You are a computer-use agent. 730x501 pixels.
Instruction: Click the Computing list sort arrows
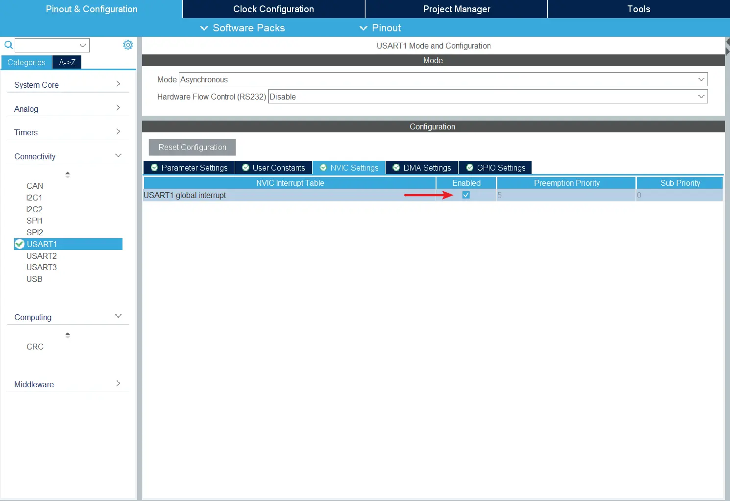[68, 335]
